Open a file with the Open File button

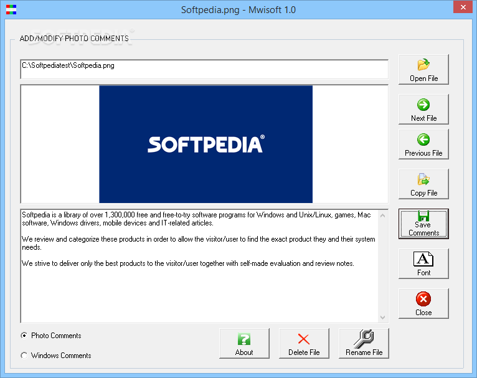[x=423, y=70]
